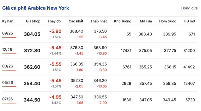Select the 03/26 contract term
This screenshot has width=201, height=111.
[8, 66]
